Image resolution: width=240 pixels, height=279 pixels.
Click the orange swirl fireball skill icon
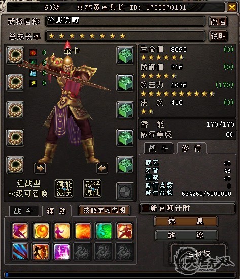[x=41, y=231]
